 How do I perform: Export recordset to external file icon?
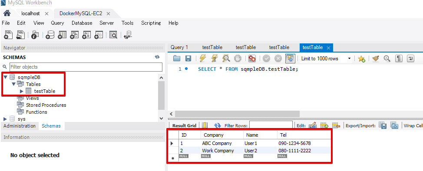383,125
